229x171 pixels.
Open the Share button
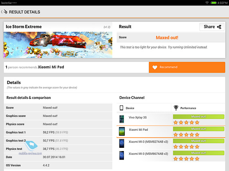click(212, 27)
